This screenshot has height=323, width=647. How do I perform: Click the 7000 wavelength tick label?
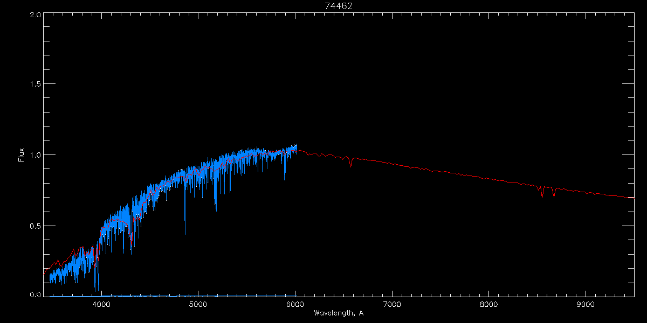tap(392, 304)
